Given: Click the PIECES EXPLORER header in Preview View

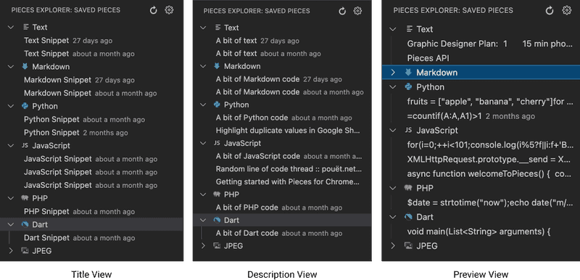Looking at the screenshot, I should (453, 10).
